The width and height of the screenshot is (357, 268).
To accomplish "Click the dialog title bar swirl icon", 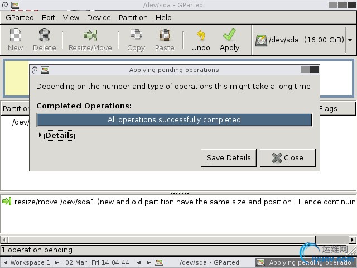I will 35,70.
